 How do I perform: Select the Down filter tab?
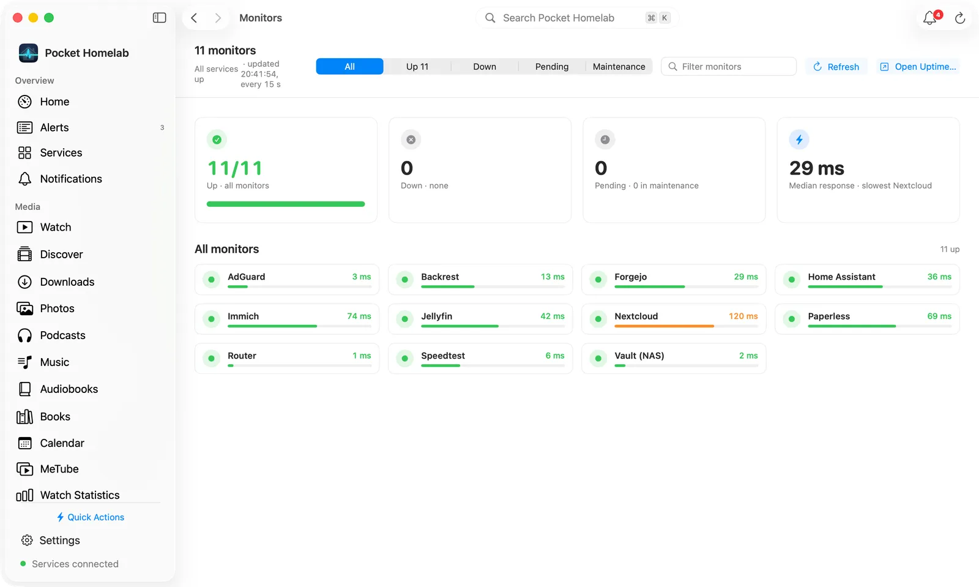485,66
